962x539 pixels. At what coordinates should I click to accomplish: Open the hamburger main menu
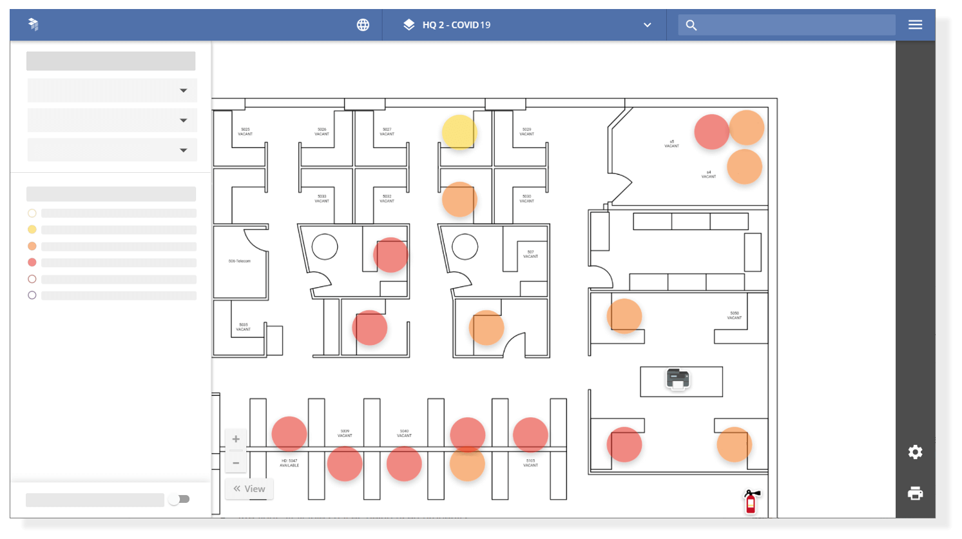pos(915,24)
